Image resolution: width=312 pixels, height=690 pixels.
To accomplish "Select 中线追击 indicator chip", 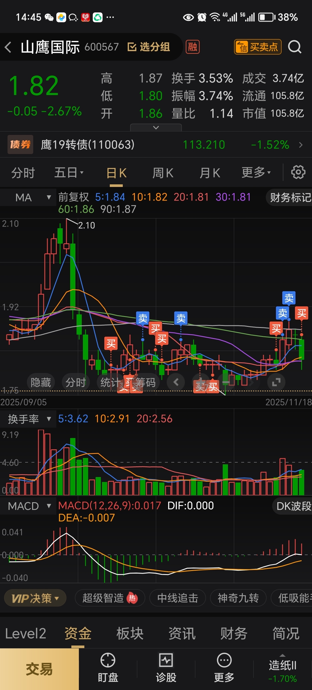I will point(178,598).
